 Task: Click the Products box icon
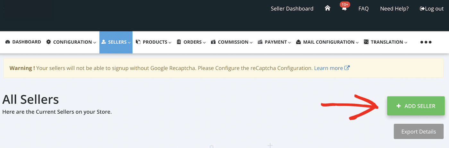point(138,42)
